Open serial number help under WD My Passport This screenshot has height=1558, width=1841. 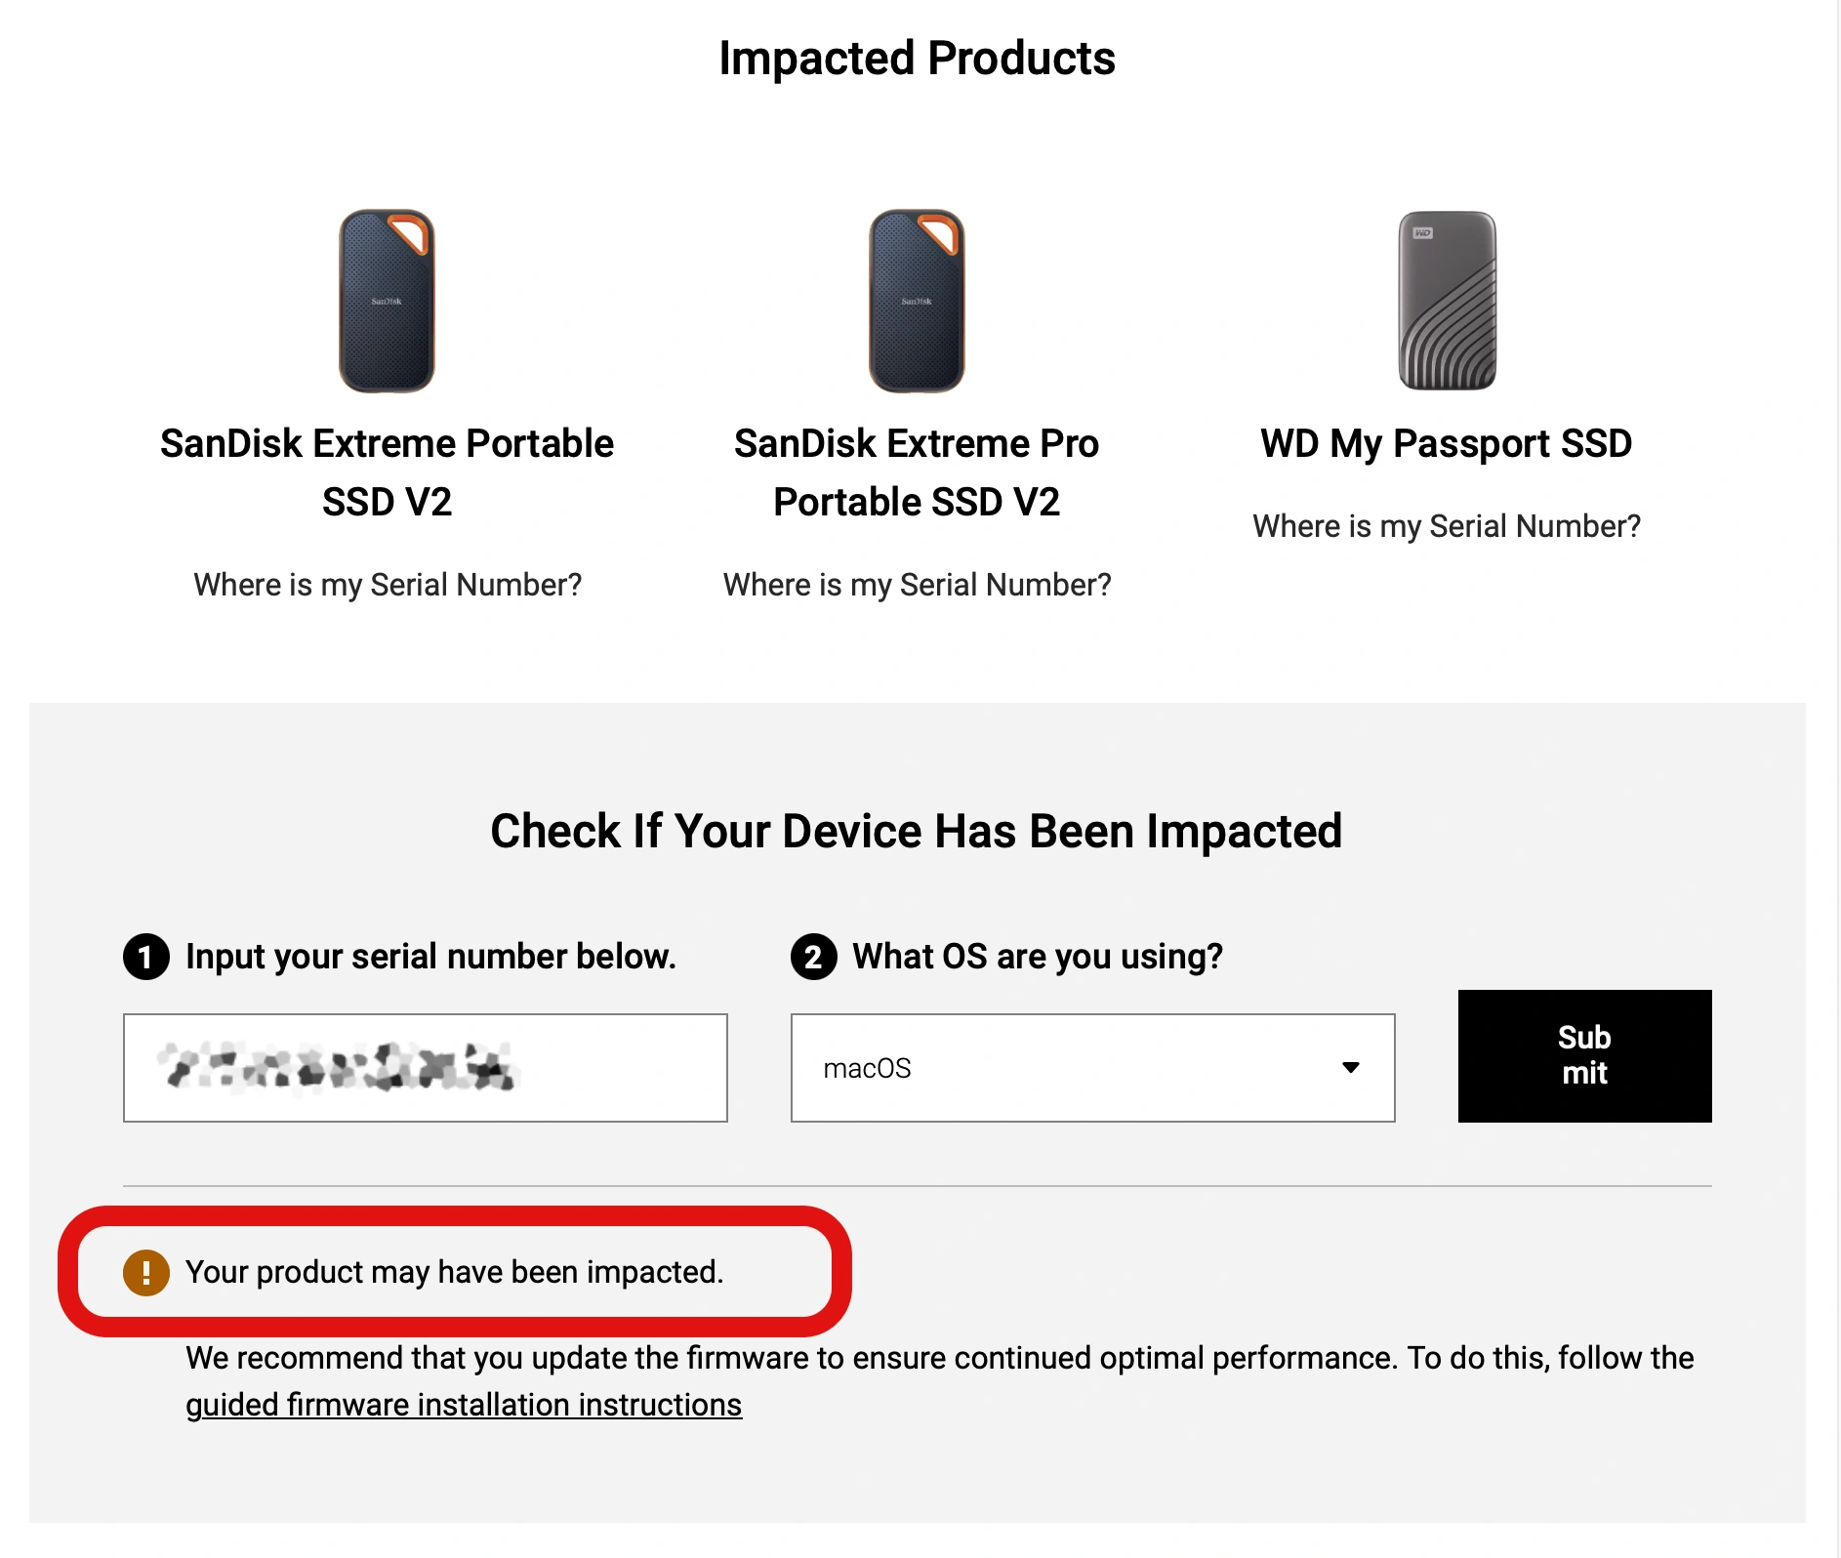[1447, 526]
